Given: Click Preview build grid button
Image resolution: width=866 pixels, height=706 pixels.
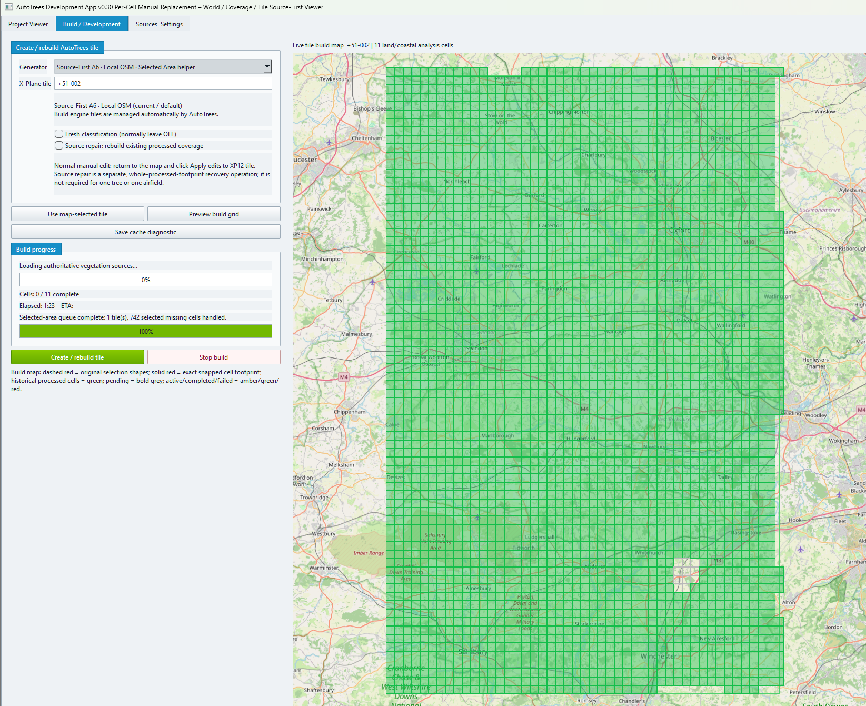Looking at the screenshot, I should 214,214.
